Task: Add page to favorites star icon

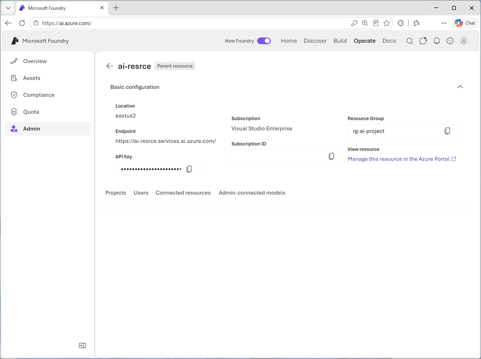Action: coord(386,23)
